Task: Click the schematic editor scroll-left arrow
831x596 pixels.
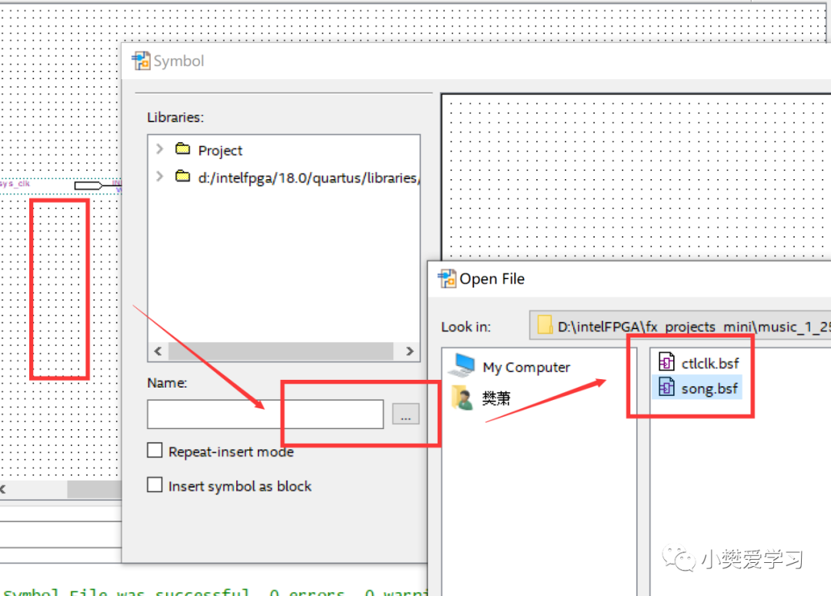Action: click(2, 489)
